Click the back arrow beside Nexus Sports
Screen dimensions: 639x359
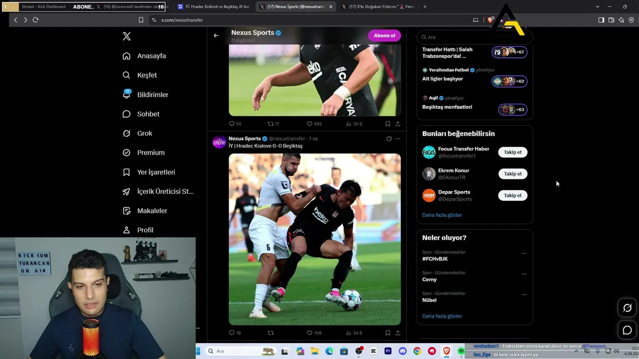pyautogui.click(x=216, y=35)
